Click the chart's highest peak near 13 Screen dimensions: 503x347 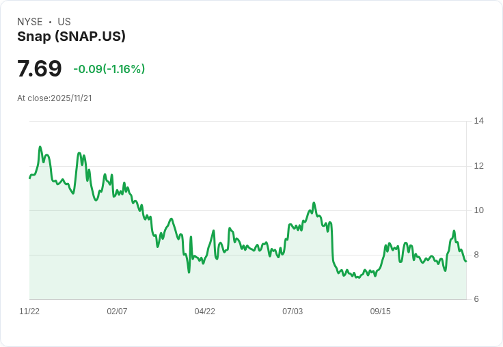pyautogui.click(x=40, y=147)
